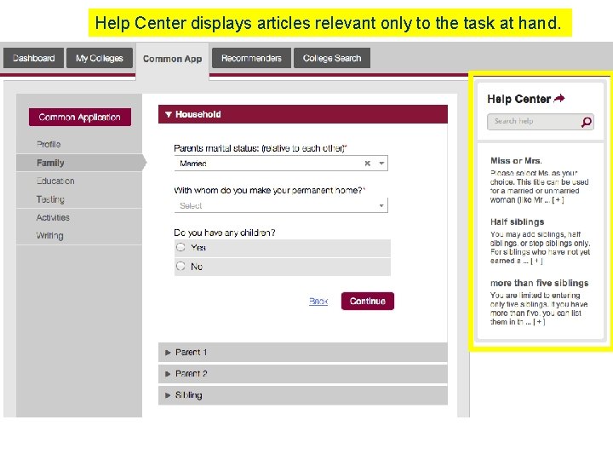Click the permanent home question label
This screenshot has width=613, height=460.
(269, 191)
